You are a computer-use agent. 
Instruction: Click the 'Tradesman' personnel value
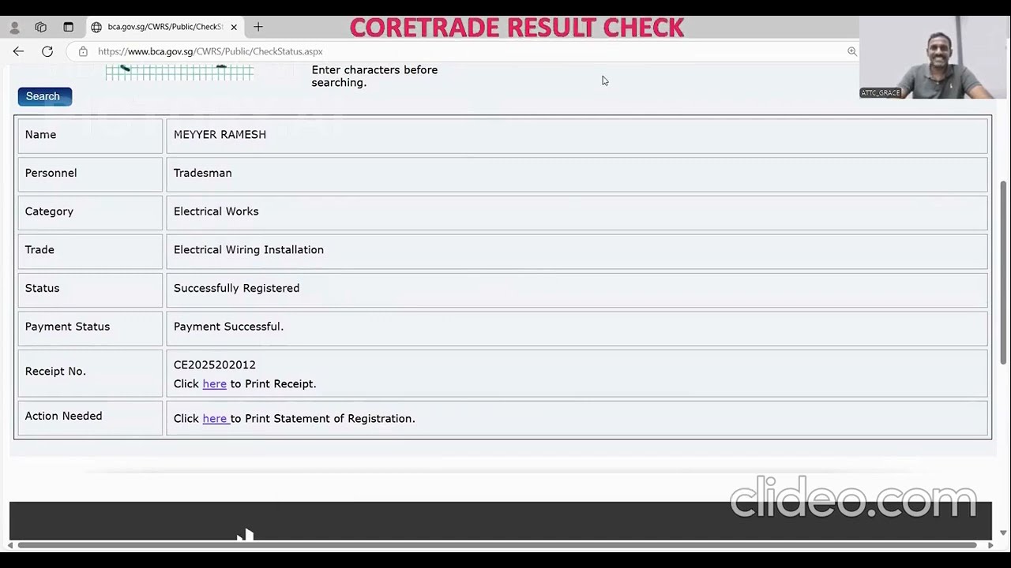click(202, 173)
